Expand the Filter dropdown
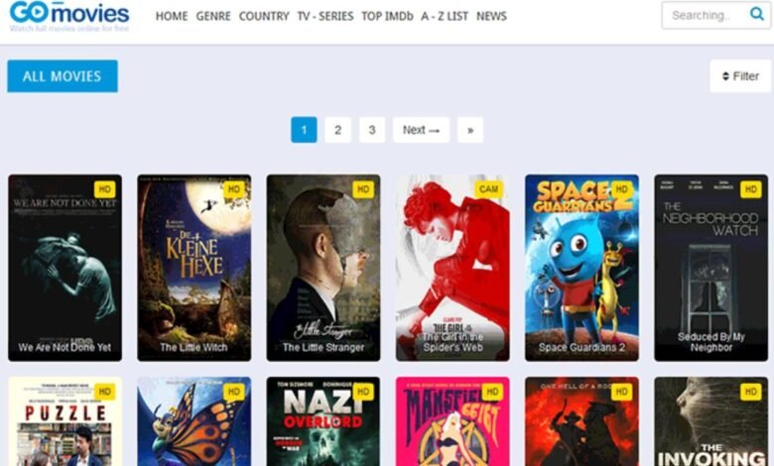 pos(740,76)
